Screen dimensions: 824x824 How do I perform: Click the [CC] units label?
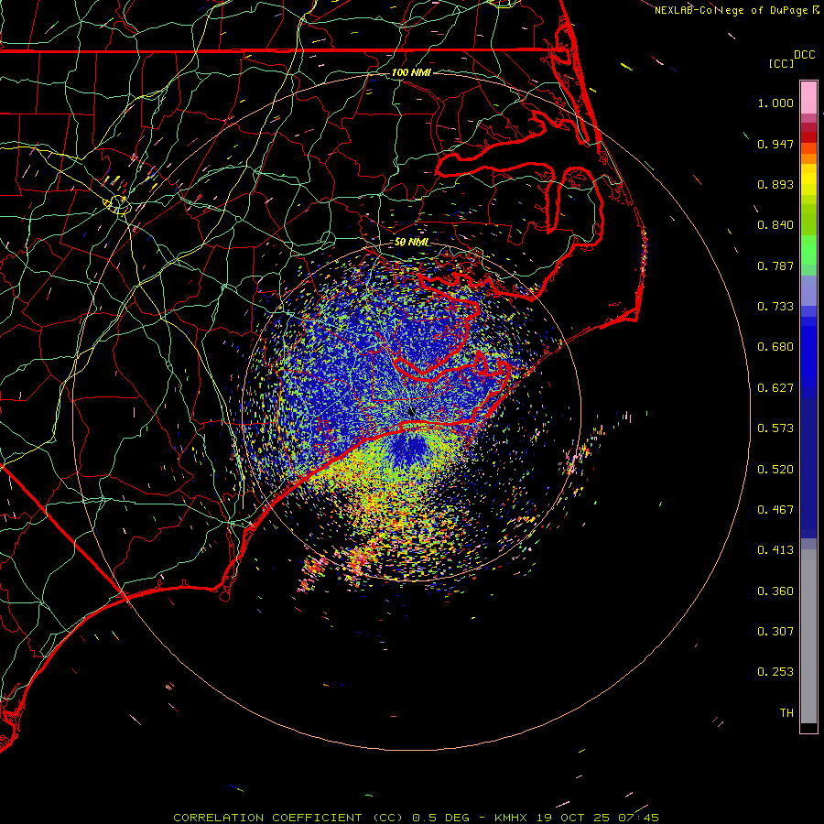(781, 63)
